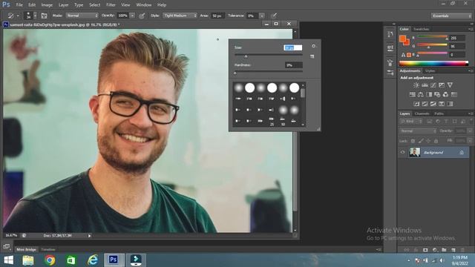The width and height of the screenshot is (475, 267).
Task: Toggle the Brush panel from options bar
Action: pos(44,16)
